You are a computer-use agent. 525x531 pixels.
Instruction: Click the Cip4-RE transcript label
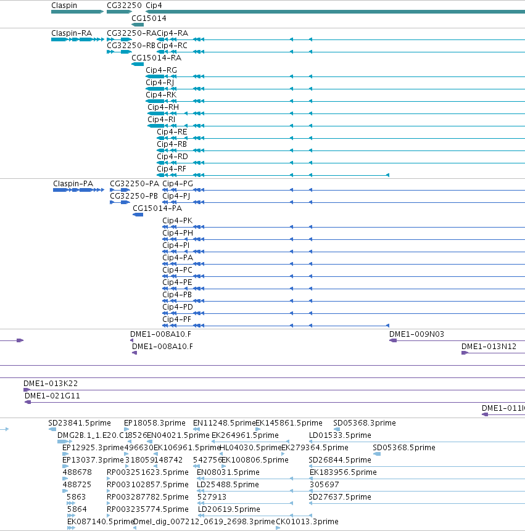[172, 132]
